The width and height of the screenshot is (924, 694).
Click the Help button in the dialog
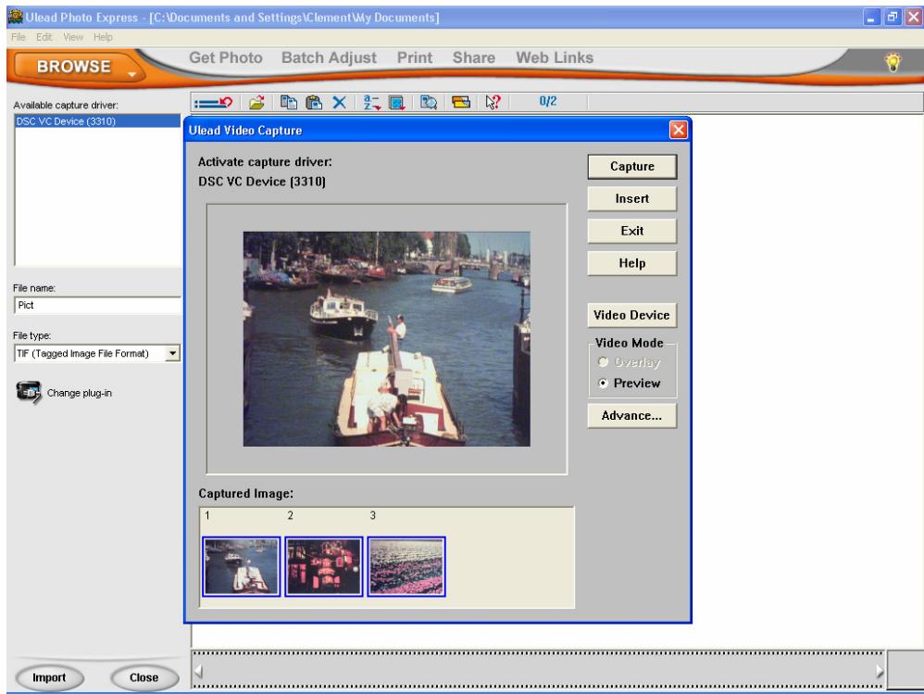click(631, 263)
